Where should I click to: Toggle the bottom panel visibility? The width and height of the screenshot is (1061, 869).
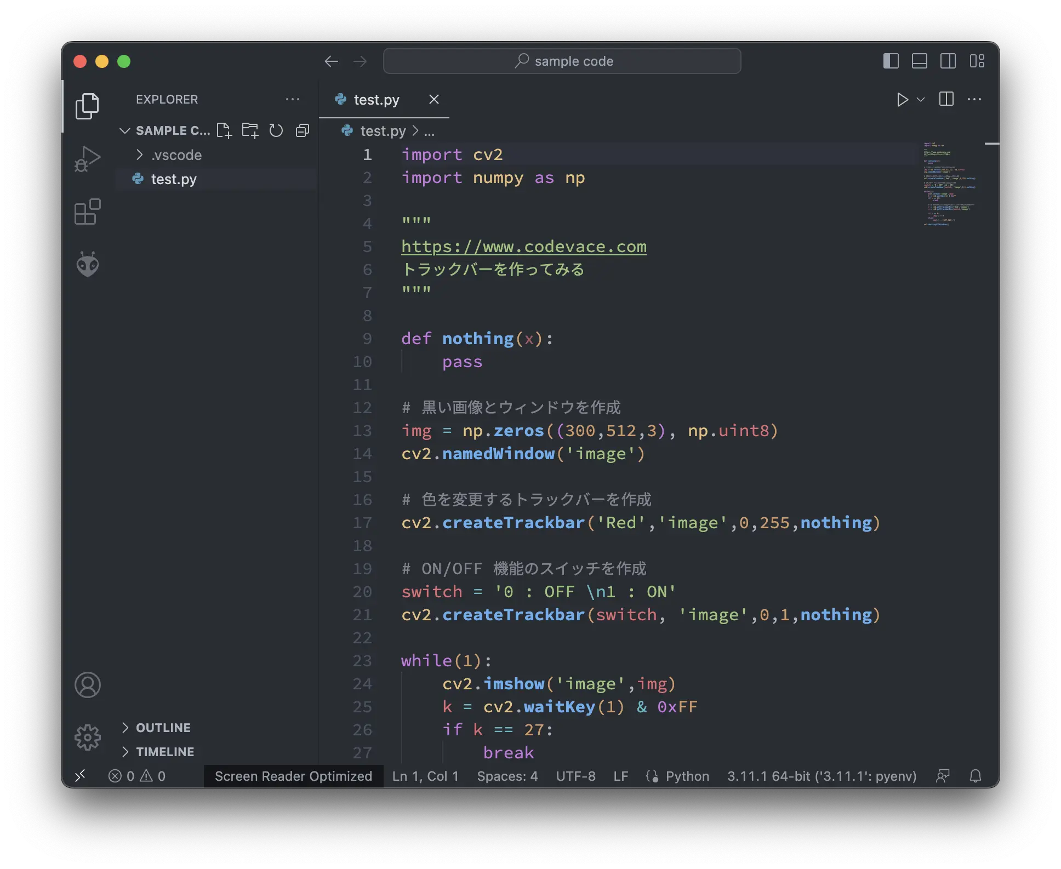tap(920, 61)
